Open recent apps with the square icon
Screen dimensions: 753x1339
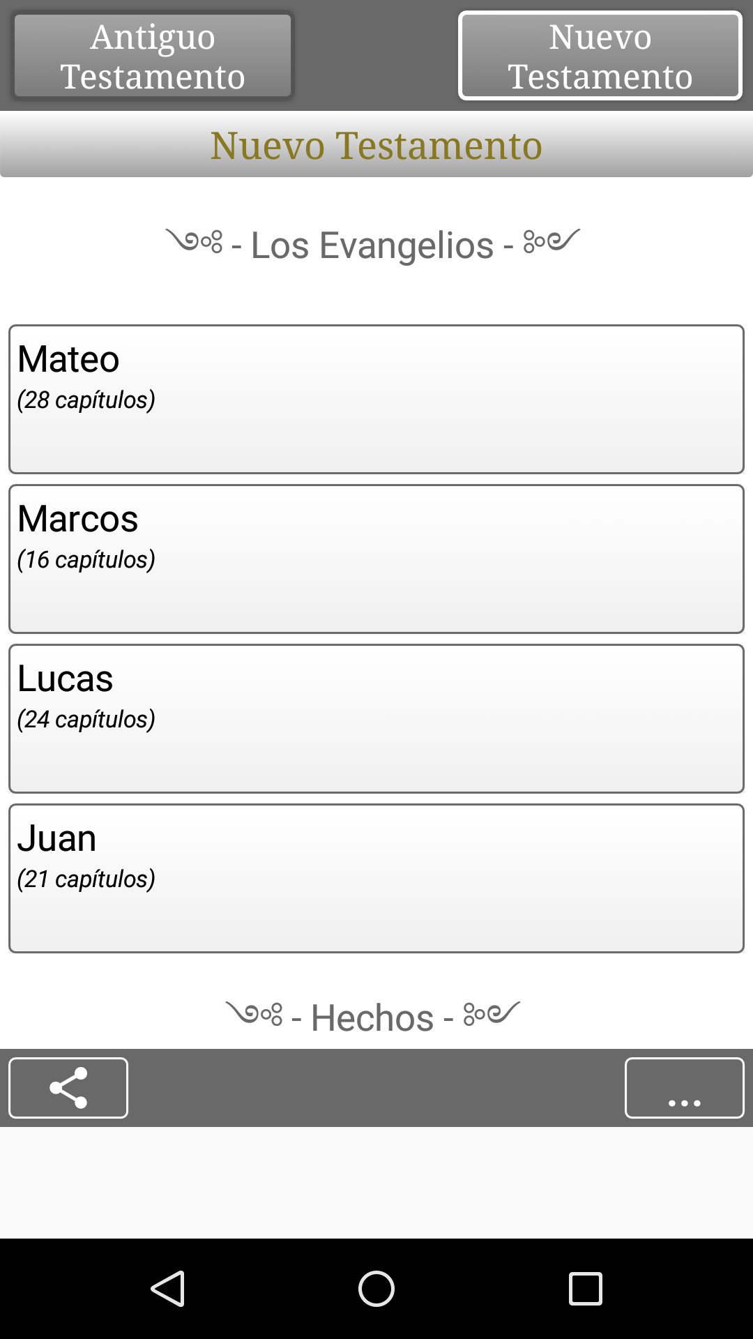[x=585, y=1288]
